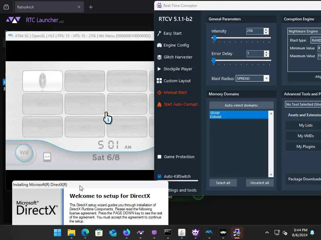Open Easy Start in RTCV sidebar
This screenshot has width=321, height=240.
[172, 33]
